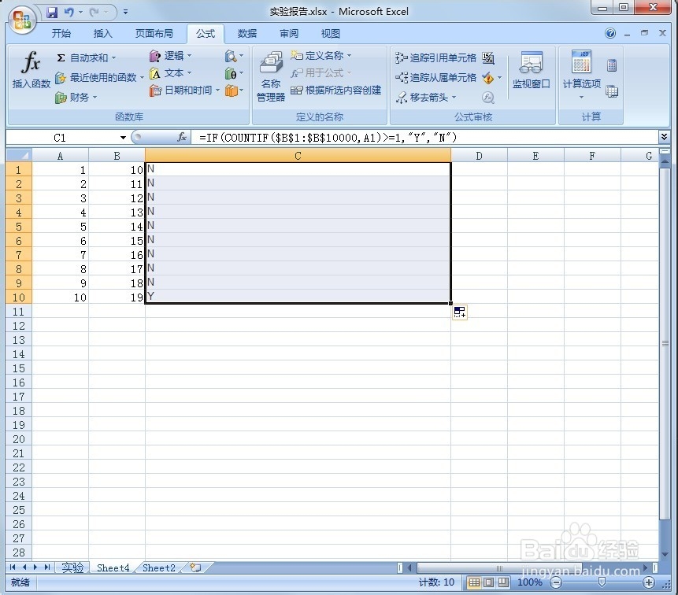Select the 实验 worksheet tab

pos(72,567)
